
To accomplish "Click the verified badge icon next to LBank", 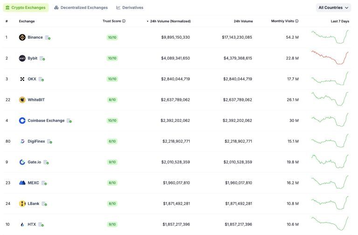I will click(44, 204).
